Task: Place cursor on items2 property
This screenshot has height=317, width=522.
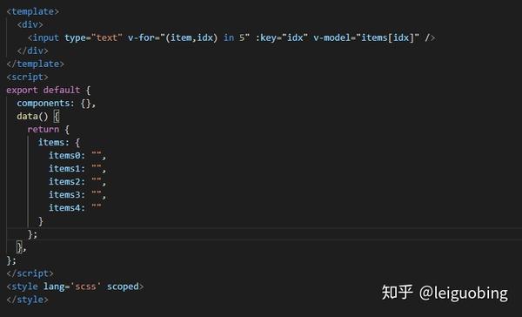Action: pos(65,182)
